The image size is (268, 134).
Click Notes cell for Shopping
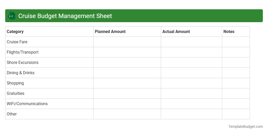click(236, 83)
